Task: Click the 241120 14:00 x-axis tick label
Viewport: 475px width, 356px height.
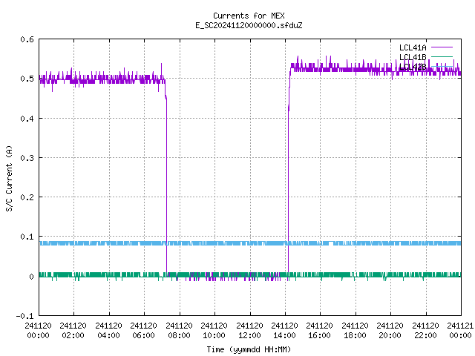Action: [284, 331]
